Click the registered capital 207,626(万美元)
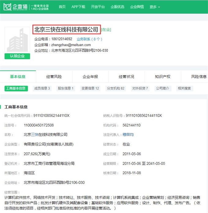The image size is (208, 213). (37, 154)
